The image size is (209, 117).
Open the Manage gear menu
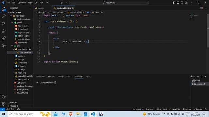tap(4, 104)
